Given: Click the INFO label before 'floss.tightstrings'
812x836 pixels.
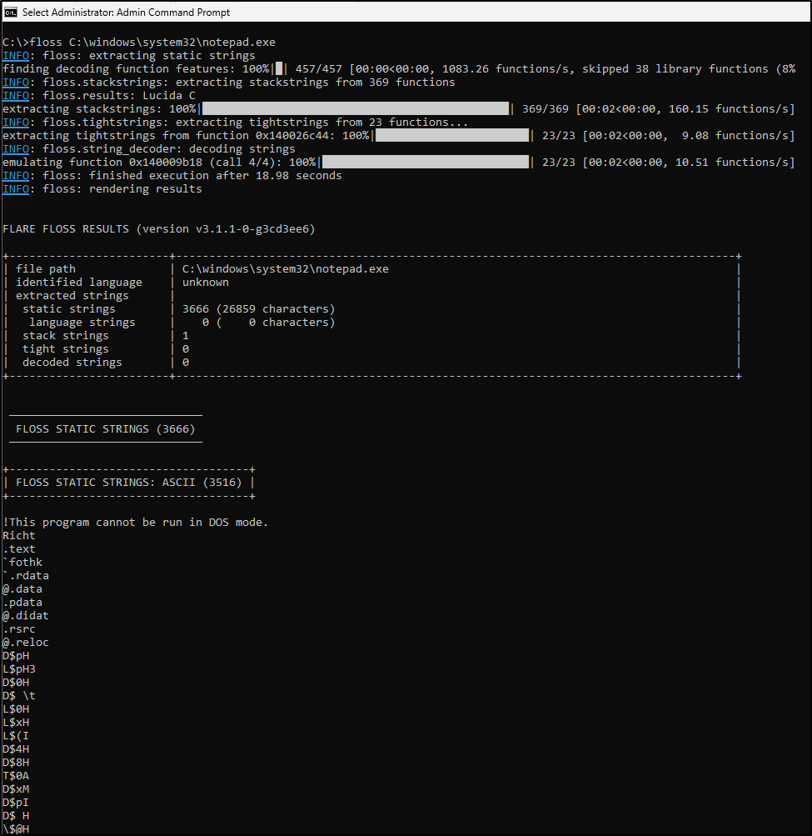Looking at the screenshot, I should (x=16, y=122).
